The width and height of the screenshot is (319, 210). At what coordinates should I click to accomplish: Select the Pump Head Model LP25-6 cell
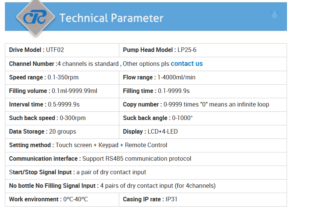203,50
